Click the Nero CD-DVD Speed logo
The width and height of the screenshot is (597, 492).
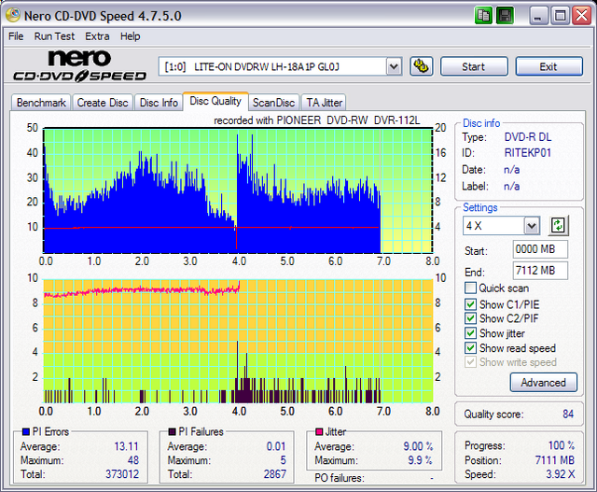[x=79, y=66]
